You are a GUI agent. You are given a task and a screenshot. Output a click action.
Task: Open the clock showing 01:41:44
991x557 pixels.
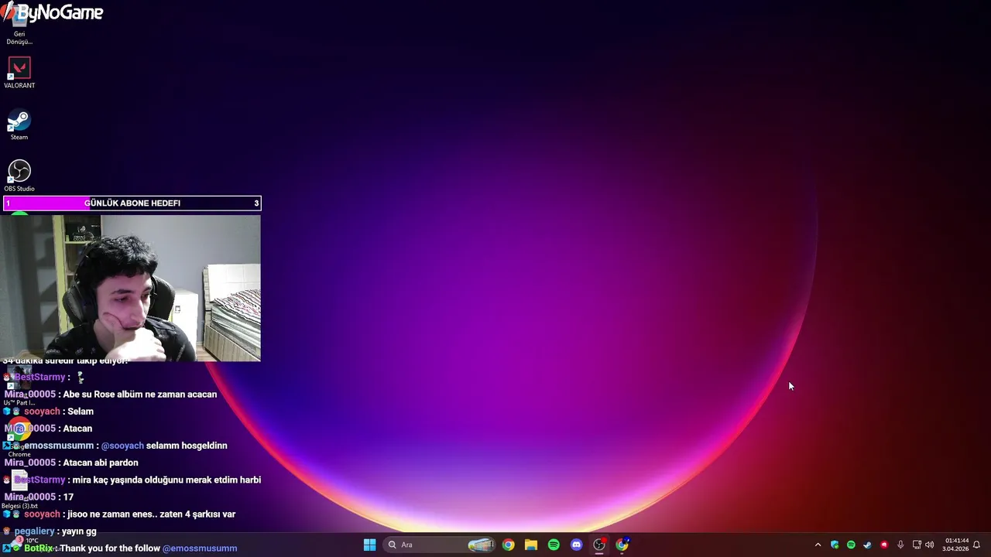click(955, 545)
